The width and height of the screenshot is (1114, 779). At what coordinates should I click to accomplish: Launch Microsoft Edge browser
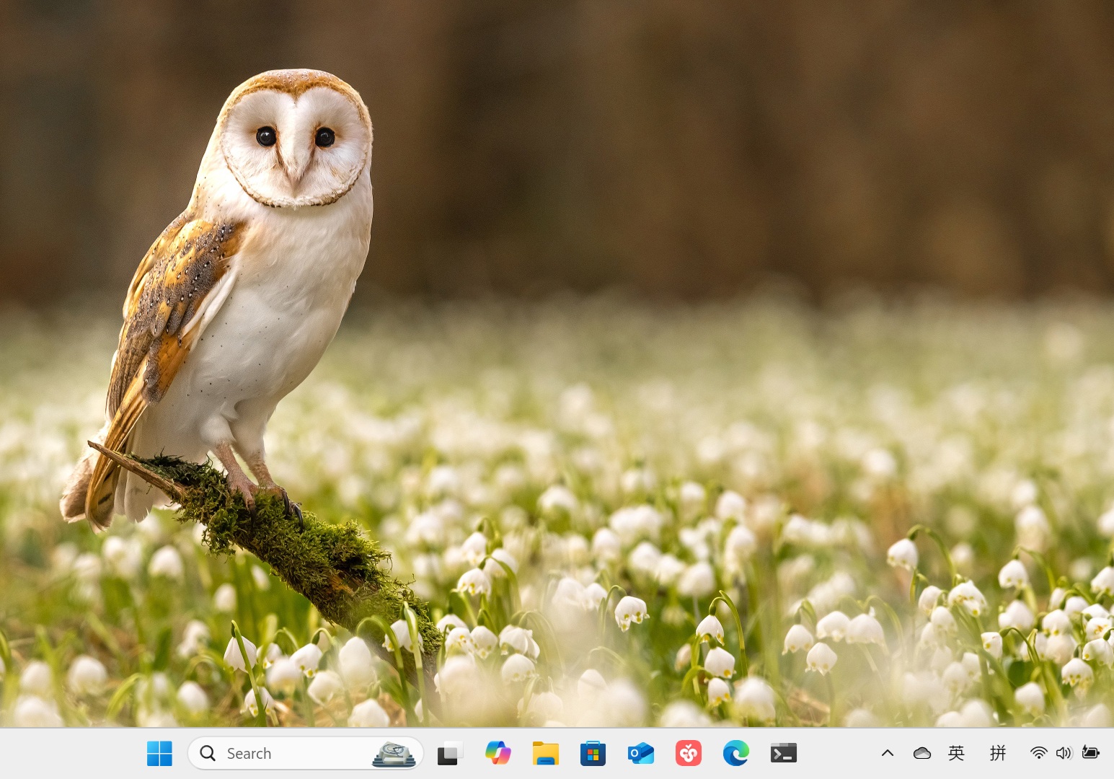735,754
